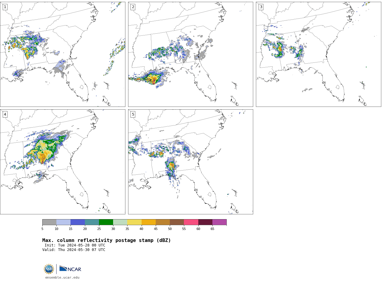Click the colorbar tick label '35'
The image size is (384, 281).
click(x=127, y=229)
